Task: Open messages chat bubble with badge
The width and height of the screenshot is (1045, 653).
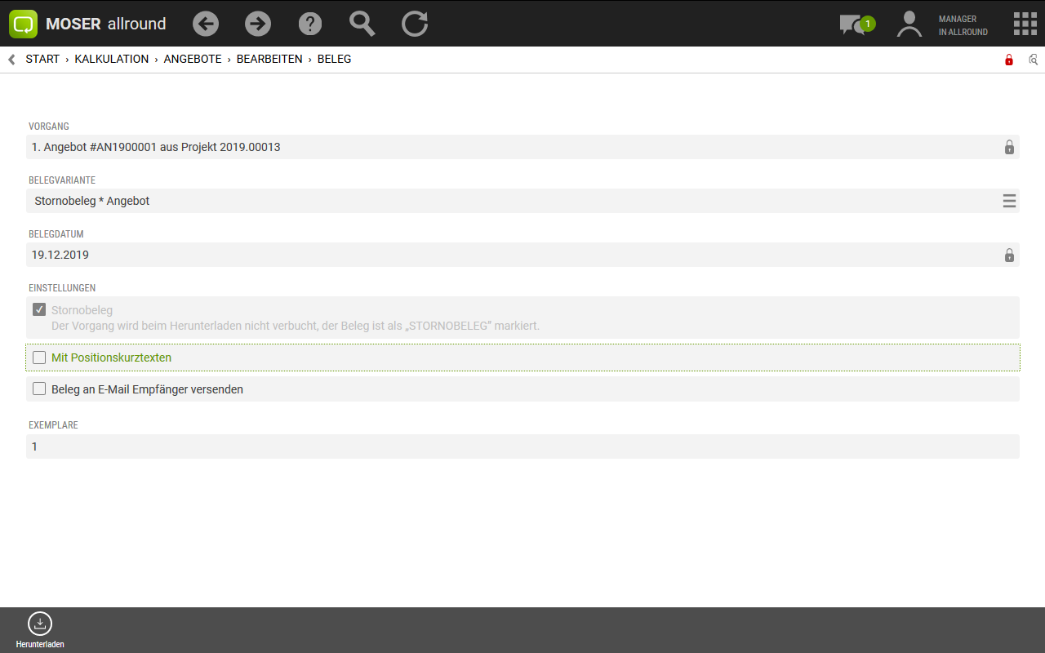Action: click(x=856, y=24)
